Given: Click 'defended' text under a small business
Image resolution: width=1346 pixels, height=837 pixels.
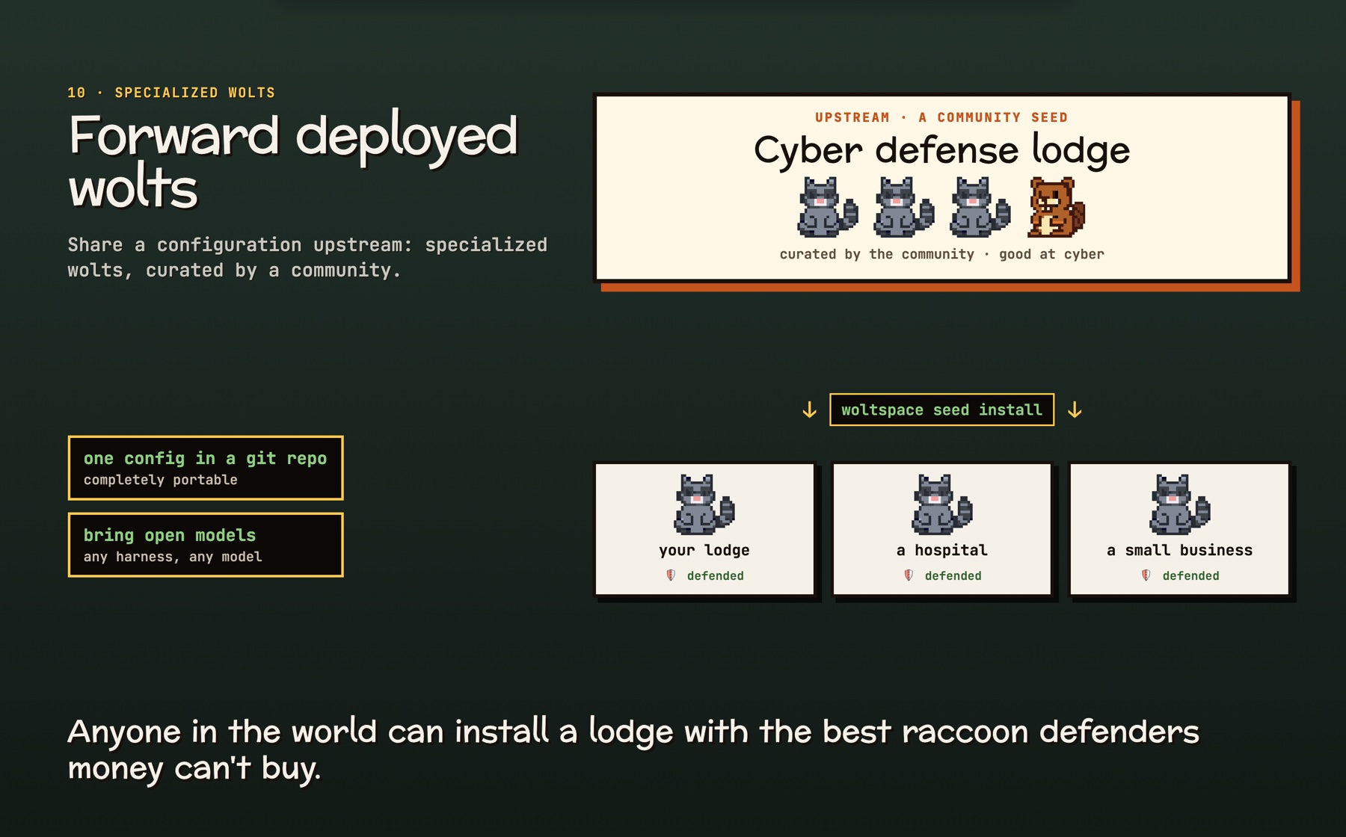Looking at the screenshot, I should [x=1191, y=575].
